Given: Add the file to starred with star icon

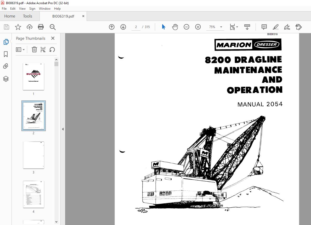Looking at the screenshot, I should pos(18,27).
